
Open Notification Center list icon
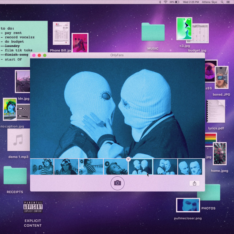(228, 2)
